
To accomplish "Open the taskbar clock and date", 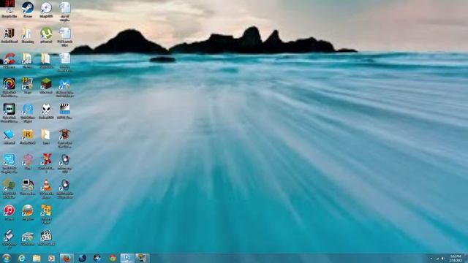I will point(456,258).
